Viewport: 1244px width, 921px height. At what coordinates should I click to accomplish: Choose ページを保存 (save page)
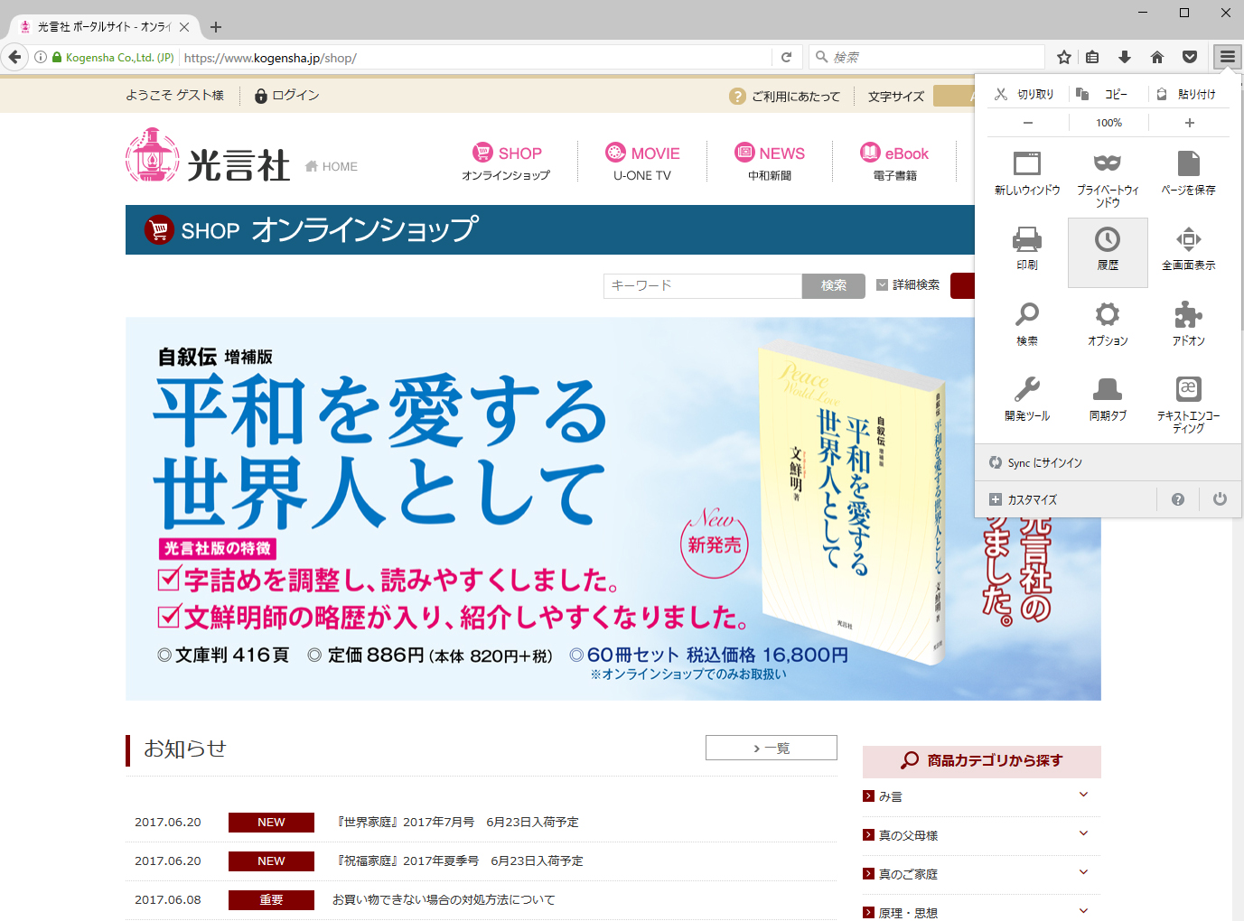tap(1188, 174)
